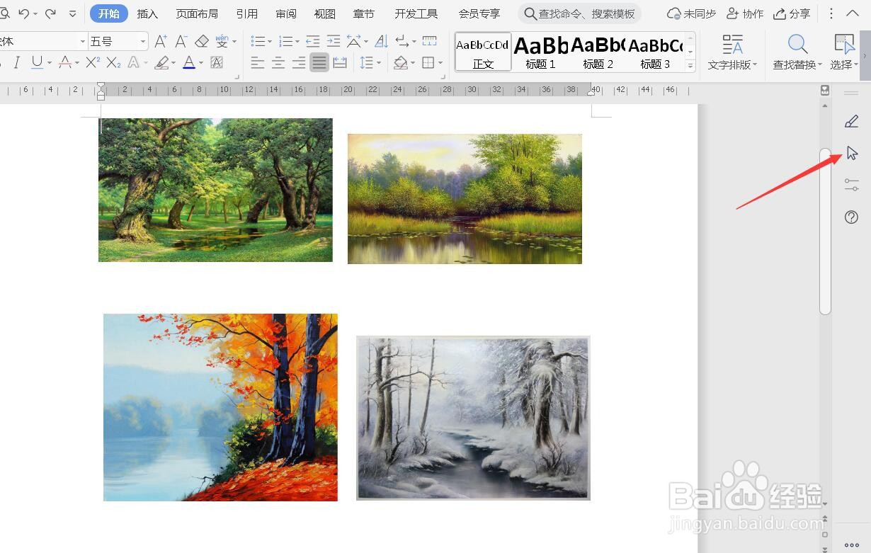Clear formatting with the eraser icon
This screenshot has height=553, width=871.
(x=202, y=42)
